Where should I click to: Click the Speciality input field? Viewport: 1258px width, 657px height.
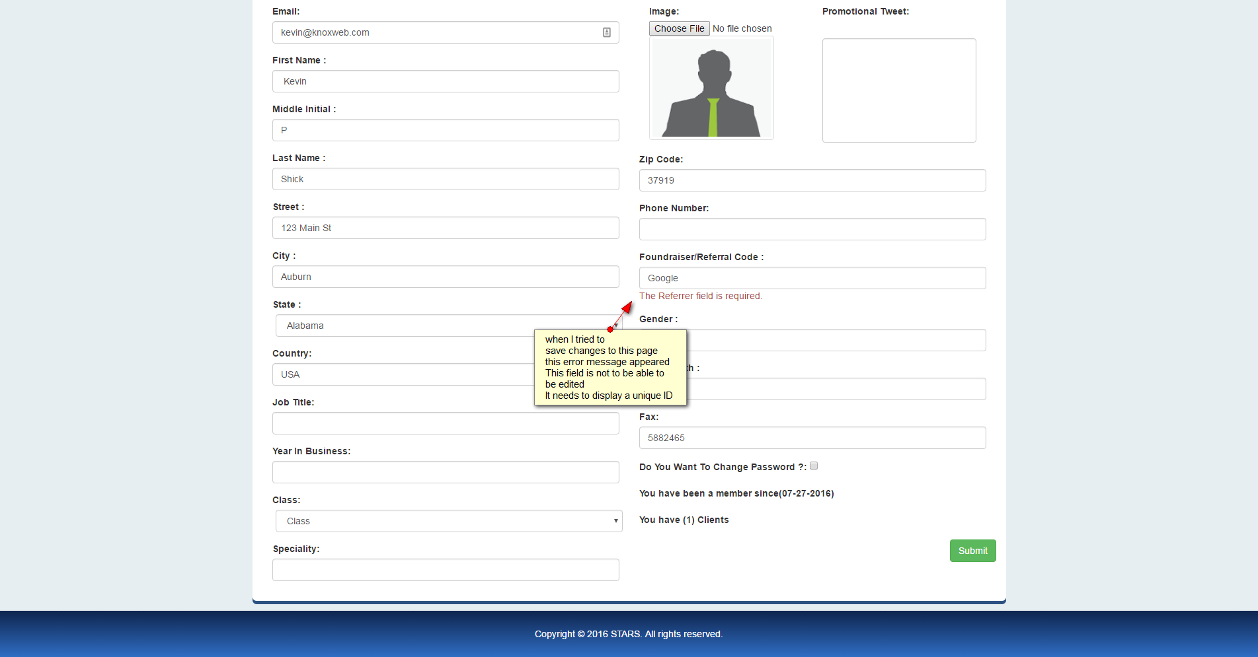coord(446,570)
